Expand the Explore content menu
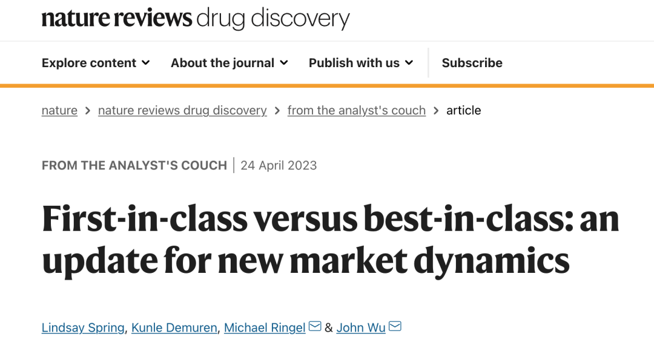 tap(96, 63)
